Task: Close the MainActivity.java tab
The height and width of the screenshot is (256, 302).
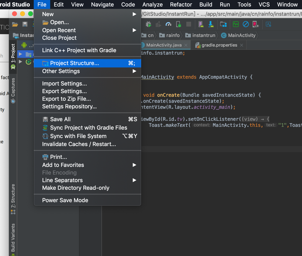Action: pyautogui.click(x=186, y=45)
